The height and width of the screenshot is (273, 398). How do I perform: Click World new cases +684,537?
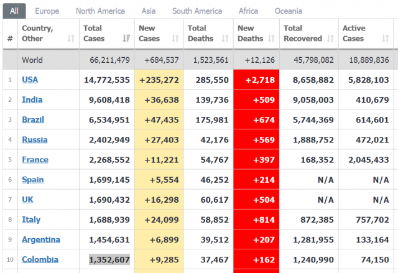tap(162, 60)
